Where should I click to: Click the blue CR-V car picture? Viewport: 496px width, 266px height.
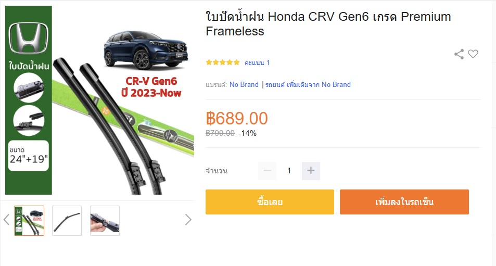pos(146,50)
